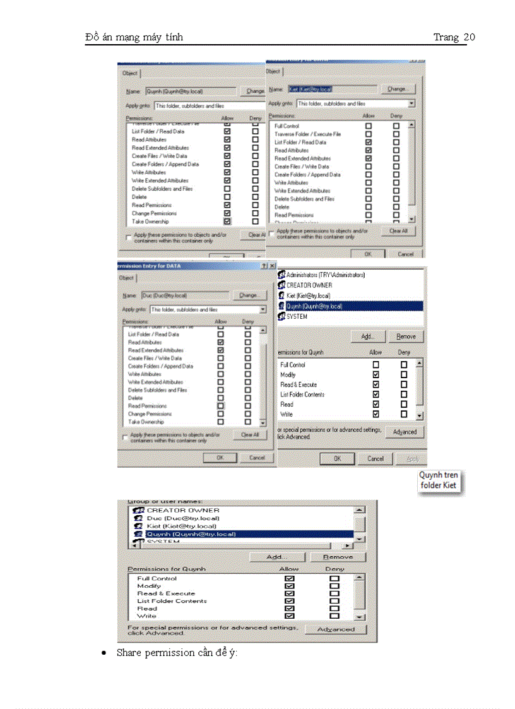Image resolution: width=515 pixels, height=709 pixels.
Task: Select CREATOR OWNER icon beneath the Administrators entry
Action: 281,285
